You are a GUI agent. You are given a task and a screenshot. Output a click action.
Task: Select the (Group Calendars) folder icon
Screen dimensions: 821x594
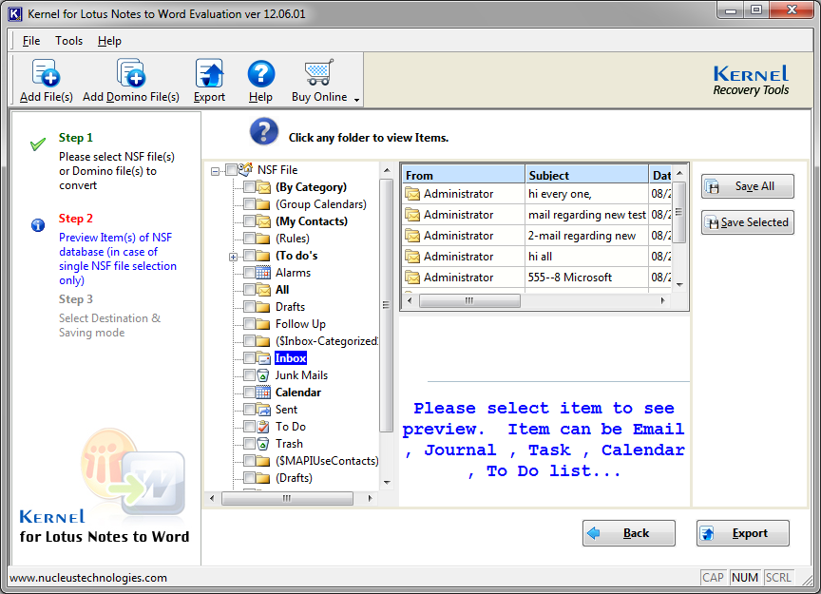(x=263, y=204)
